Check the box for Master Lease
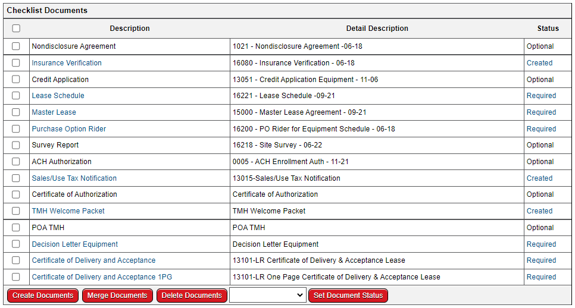The height and width of the screenshot is (308, 575). tap(16, 112)
